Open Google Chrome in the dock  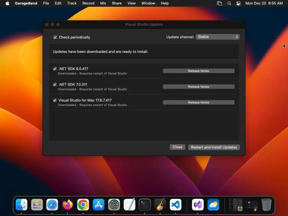tap(83, 205)
